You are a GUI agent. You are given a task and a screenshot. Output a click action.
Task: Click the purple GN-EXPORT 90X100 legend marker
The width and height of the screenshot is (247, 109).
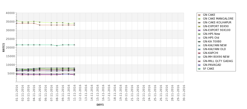(199, 30)
